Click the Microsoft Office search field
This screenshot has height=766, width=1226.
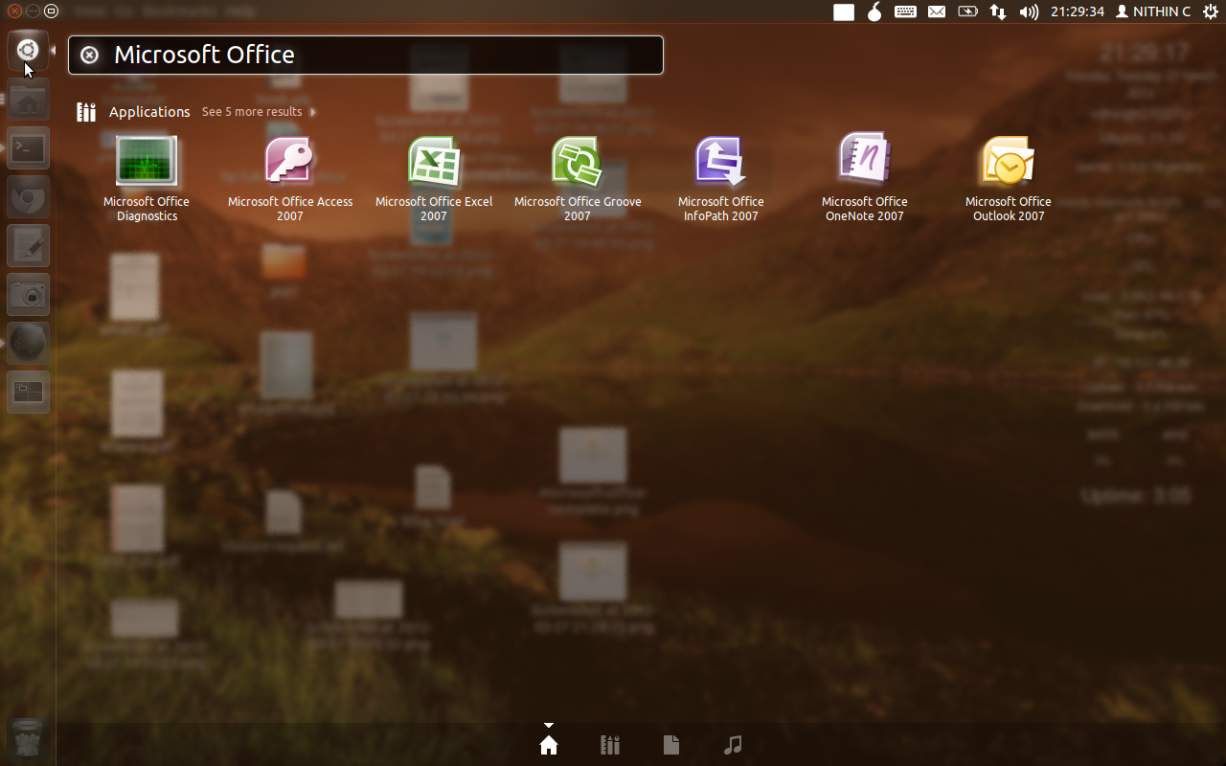click(x=366, y=55)
